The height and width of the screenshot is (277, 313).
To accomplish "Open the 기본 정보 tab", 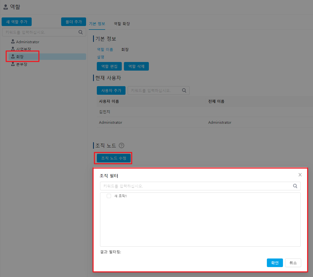I will (97, 24).
